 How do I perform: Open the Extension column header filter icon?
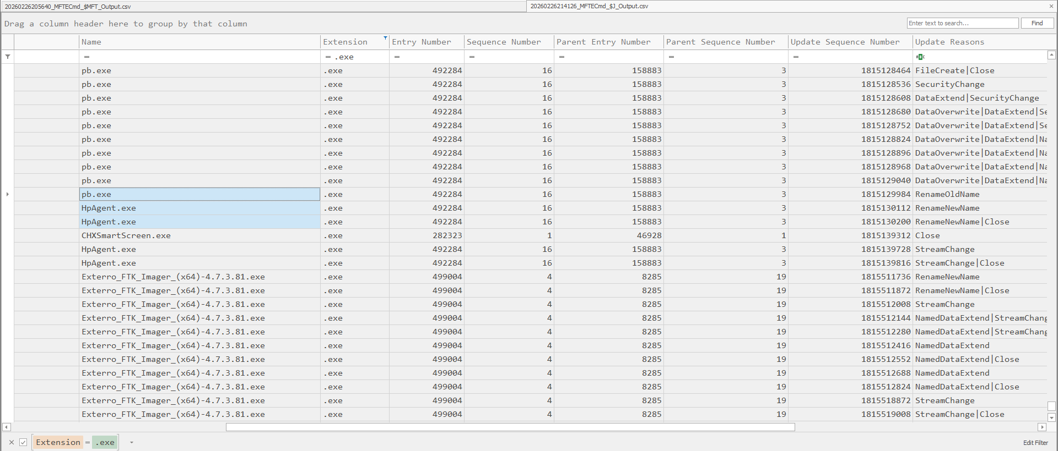tap(385, 38)
